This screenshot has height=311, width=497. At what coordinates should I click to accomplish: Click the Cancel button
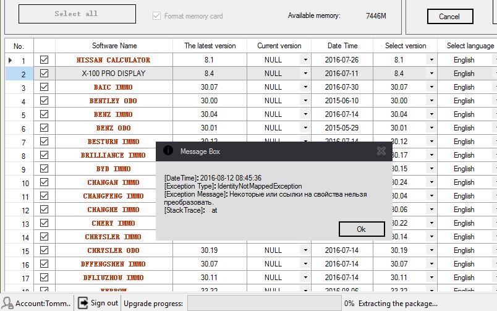(x=450, y=17)
